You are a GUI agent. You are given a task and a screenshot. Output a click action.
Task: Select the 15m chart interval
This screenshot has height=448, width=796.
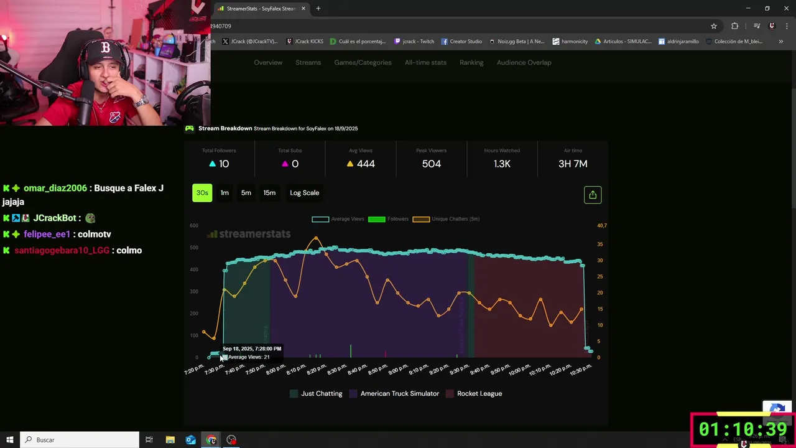tap(269, 193)
